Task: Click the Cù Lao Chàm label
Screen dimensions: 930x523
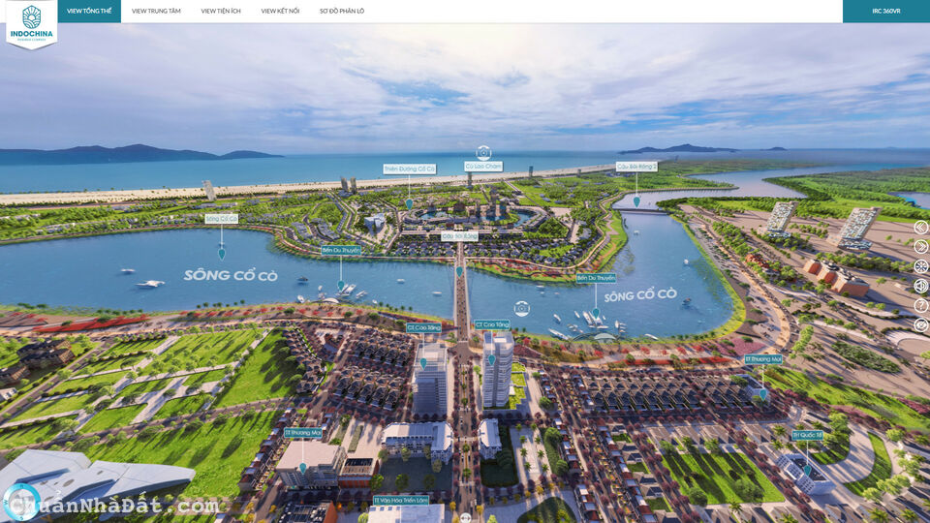Action: (x=483, y=166)
